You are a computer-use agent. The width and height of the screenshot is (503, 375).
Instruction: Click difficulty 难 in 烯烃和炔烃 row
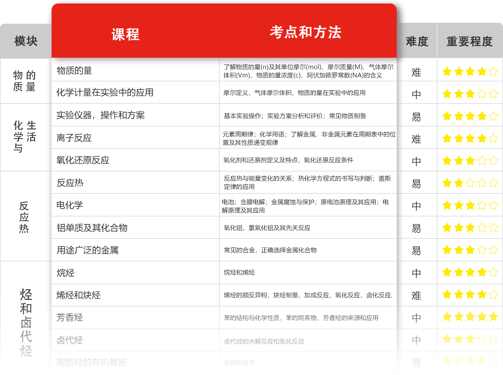(416, 295)
